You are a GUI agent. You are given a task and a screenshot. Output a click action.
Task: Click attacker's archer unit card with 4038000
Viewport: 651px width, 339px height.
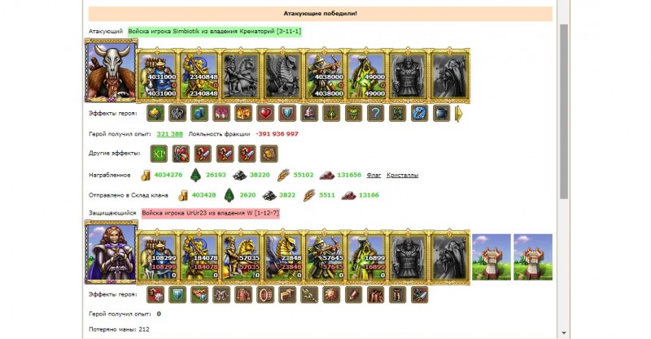pyautogui.click(x=325, y=75)
